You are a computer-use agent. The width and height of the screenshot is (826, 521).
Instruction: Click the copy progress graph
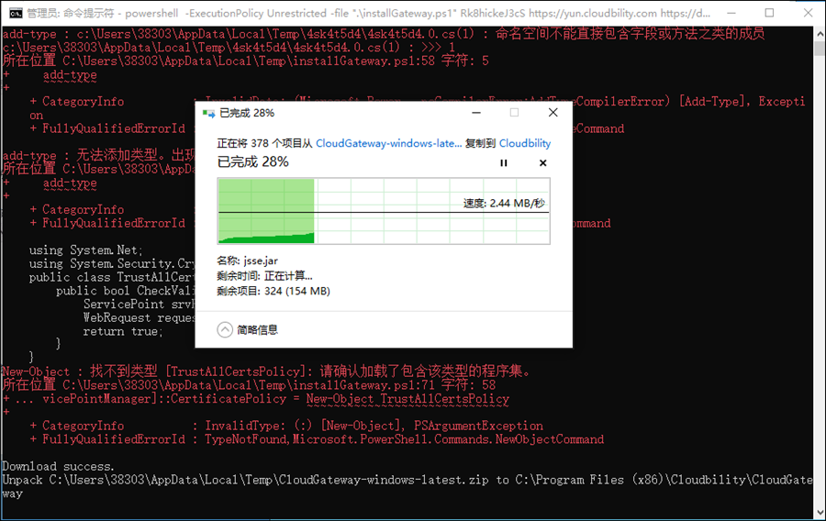(x=384, y=211)
